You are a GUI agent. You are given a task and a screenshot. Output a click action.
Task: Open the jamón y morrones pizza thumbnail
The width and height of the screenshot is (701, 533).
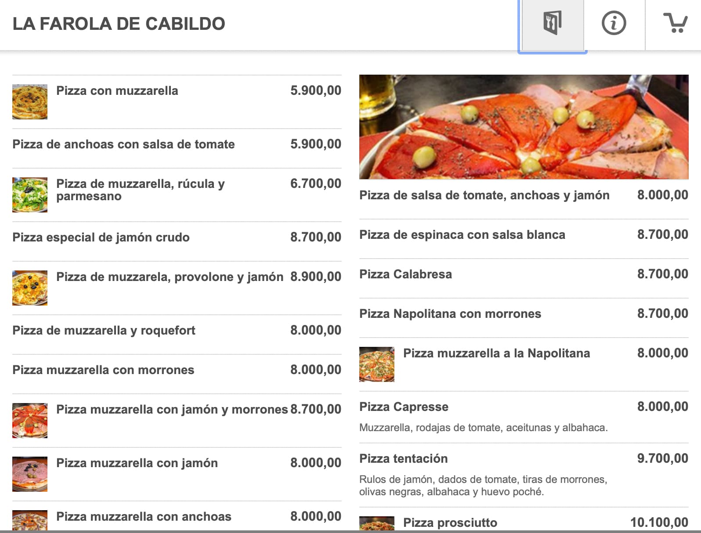[30, 421]
